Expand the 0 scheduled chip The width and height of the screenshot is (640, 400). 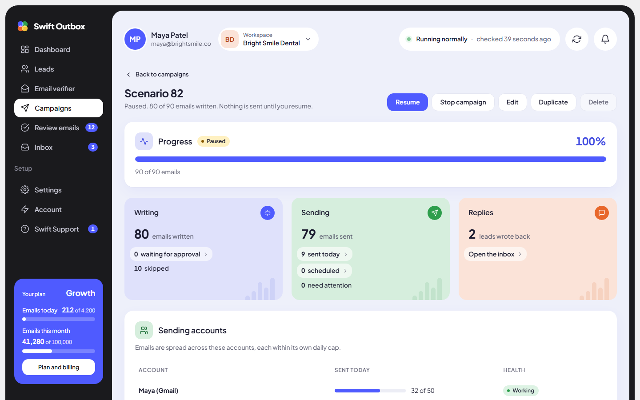point(324,271)
